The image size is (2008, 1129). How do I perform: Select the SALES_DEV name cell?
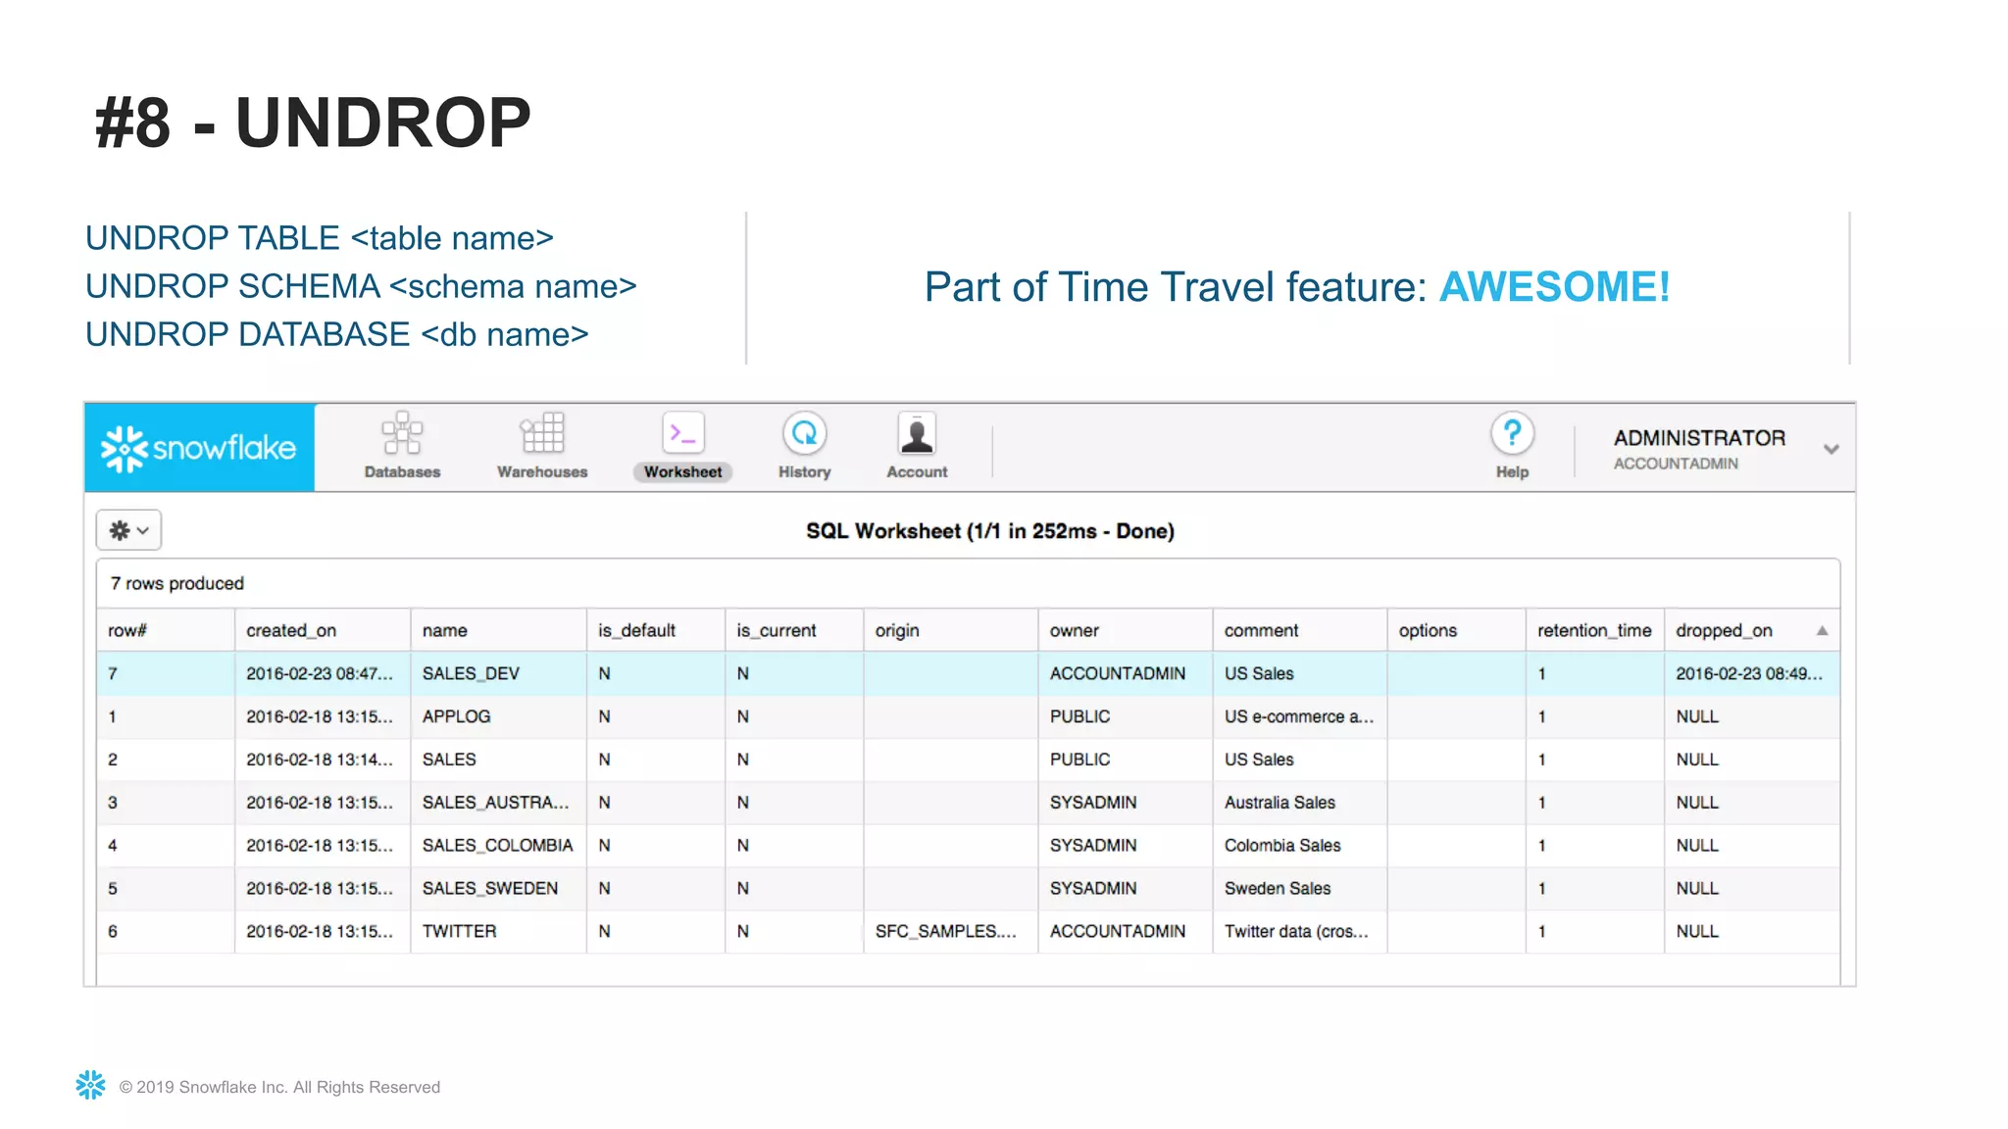click(x=499, y=673)
